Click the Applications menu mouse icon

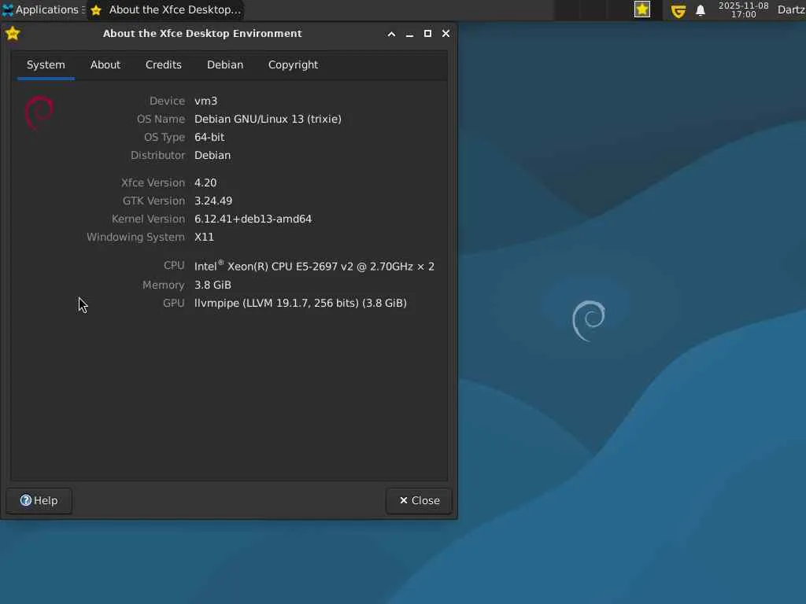tap(8, 9)
